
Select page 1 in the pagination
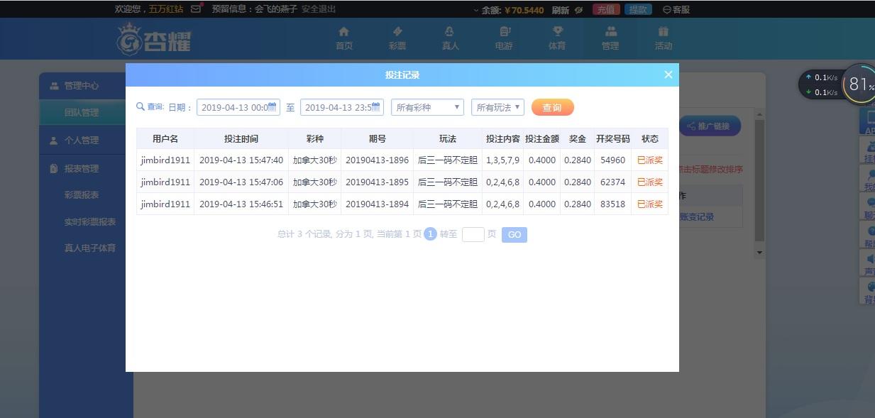[429, 233]
